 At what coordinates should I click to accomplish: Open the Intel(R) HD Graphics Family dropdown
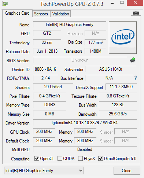coord(44,171)
